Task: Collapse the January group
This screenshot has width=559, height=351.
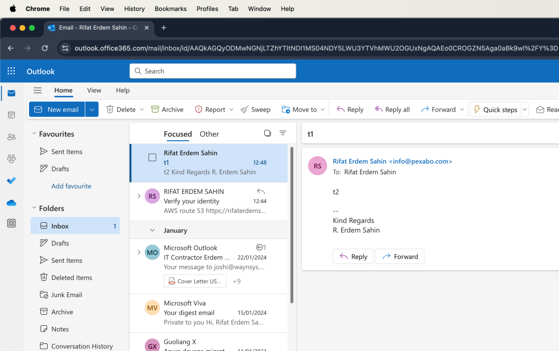Action: (x=152, y=231)
